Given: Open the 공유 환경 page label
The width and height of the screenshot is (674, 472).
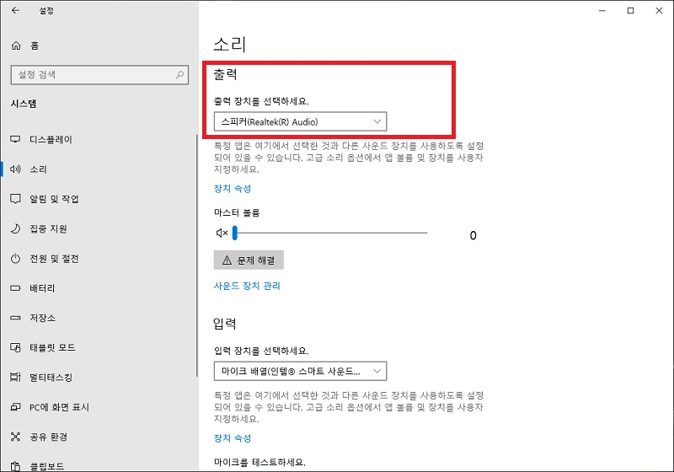Looking at the screenshot, I should [x=49, y=437].
